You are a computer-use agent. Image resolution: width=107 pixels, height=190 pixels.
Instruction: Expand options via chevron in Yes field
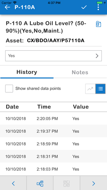click(97, 56)
